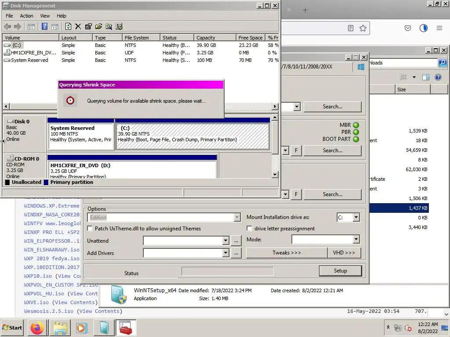Click the Change view icon in Explorer
This screenshot has height=337, width=450.
click(x=403, y=77)
